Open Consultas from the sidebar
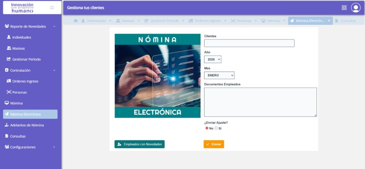 point(18,136)
